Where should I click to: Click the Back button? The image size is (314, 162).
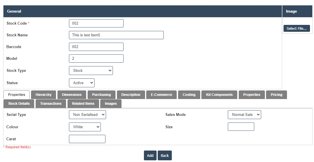[165, 156]
